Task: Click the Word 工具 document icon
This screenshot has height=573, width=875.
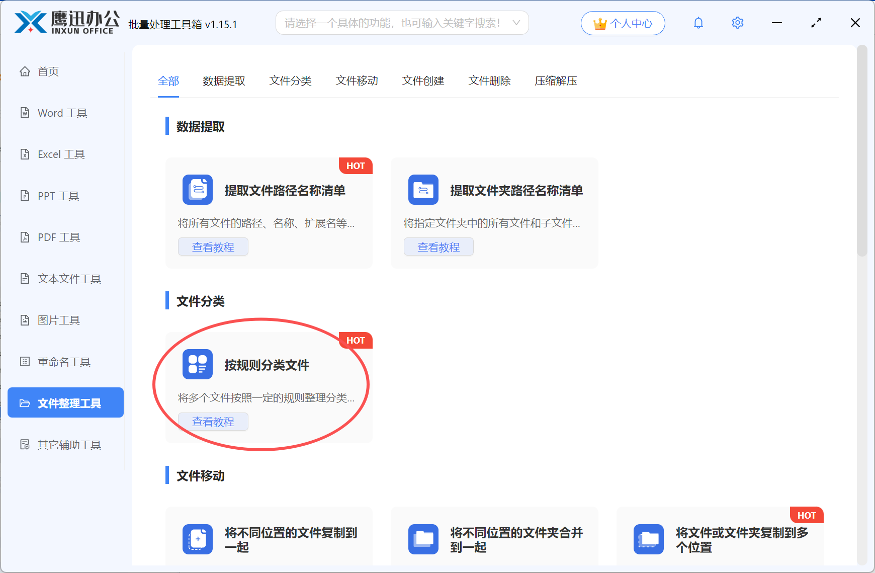Action: [25, 113]
